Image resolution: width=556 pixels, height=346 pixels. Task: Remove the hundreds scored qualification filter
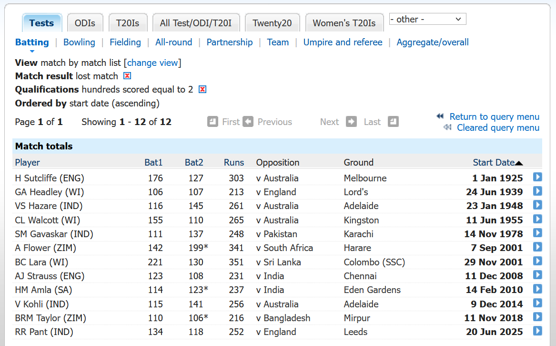tap(202, 89)
